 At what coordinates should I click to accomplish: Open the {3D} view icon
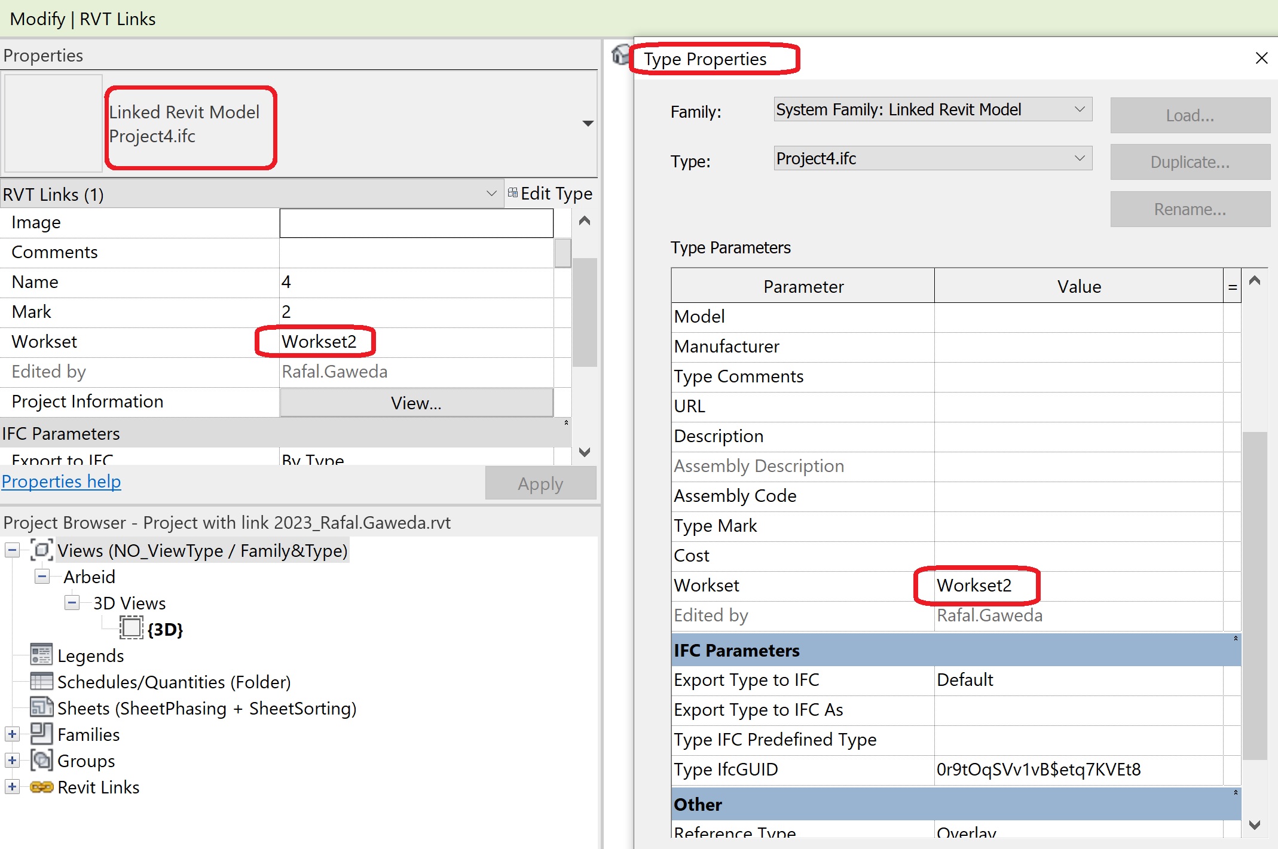click(x=131, y=628)
